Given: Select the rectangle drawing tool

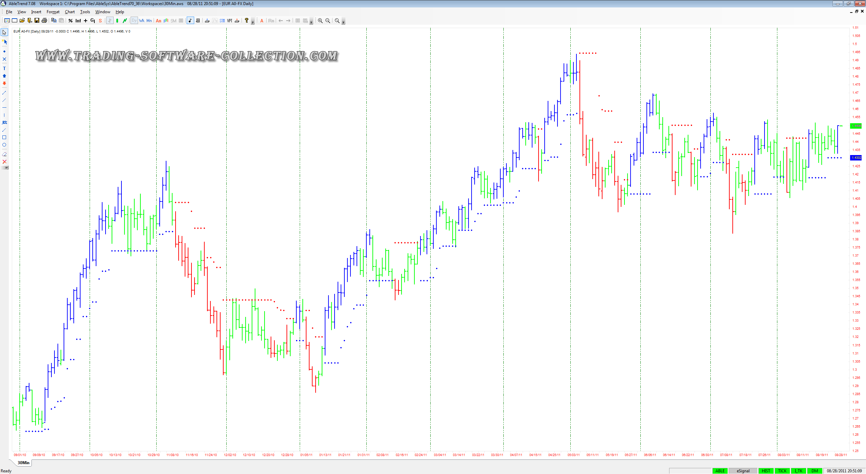Looking at the screenshot, I should 4,137.
